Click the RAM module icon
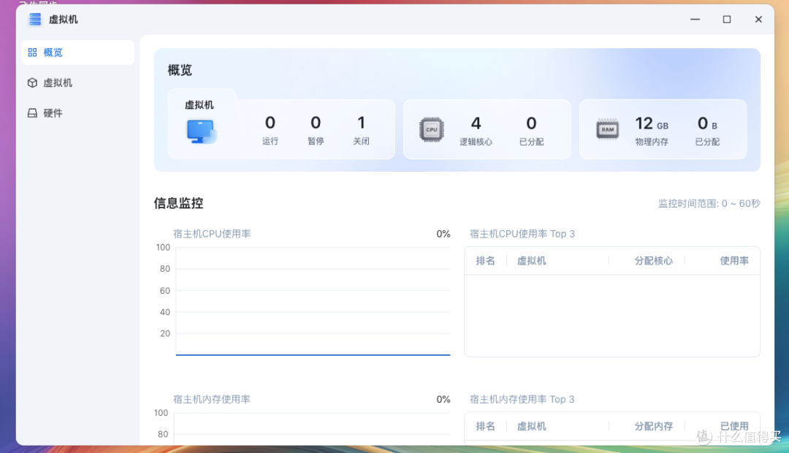Viewport: 789px width, 453px height. click(607, 129)
